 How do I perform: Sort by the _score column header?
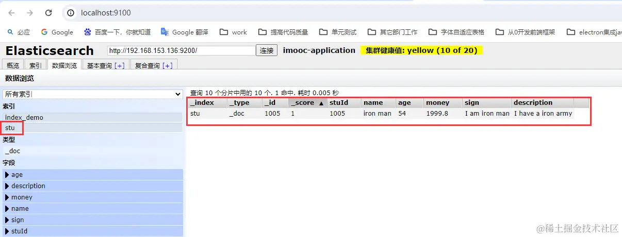pyautogui.click(x=308, y=103)
